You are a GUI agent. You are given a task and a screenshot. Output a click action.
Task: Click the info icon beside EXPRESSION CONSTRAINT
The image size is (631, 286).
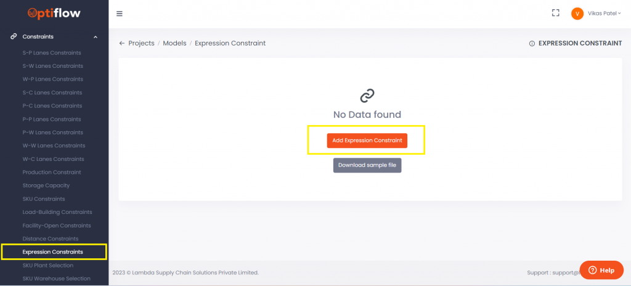pyautogui.click(x=532, y=44)
